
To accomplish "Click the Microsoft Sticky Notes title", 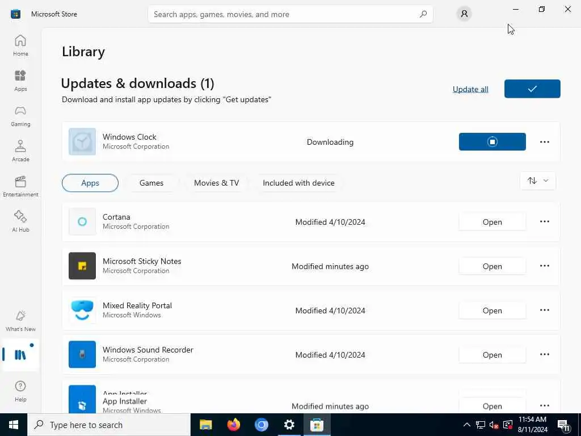I will click(142, 261).
